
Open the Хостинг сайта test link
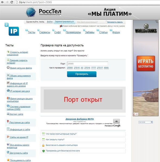(16, 114)
